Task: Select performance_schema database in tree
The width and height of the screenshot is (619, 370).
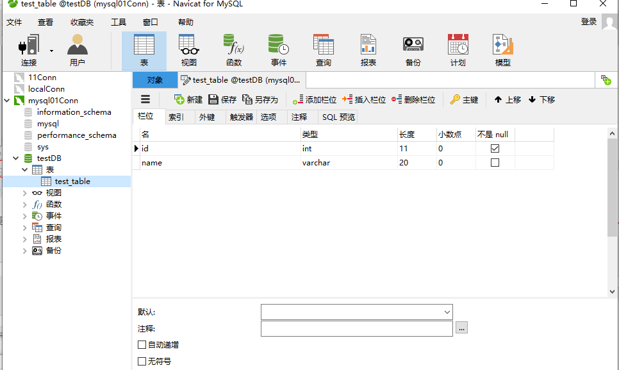Action: point(77,135)
